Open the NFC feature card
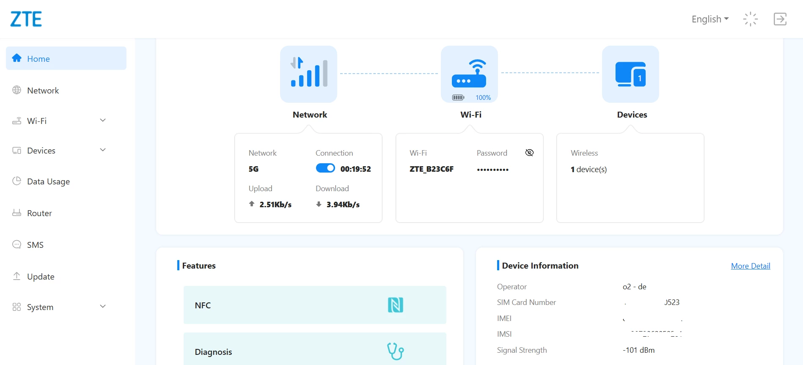The image size is (803, 365). 315,305
